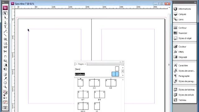
Task: Select the Eyedropper tool
Action: point(5,79)
